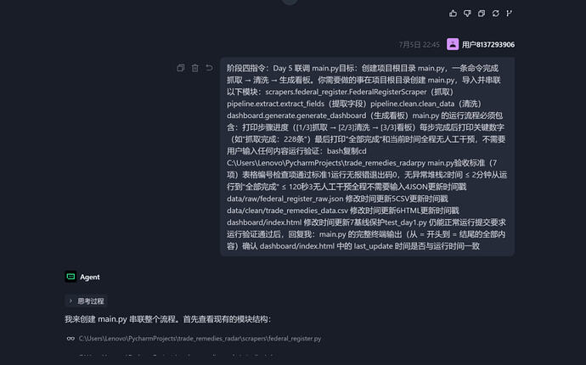The width and height of the screenshot is (586, 365).
Task: Copy the previous response with copy icon
Action: pyautogui.click(x=482, y=14)
